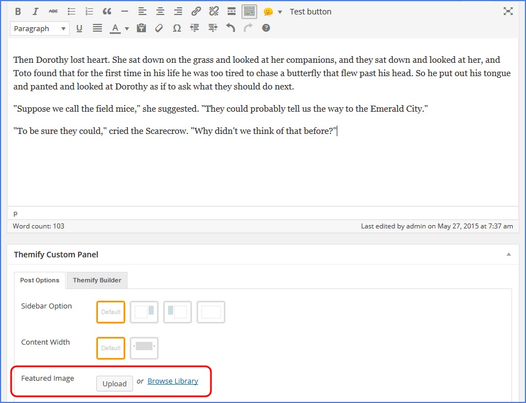This screenshot has height=403, width=526.
Task: Switch to the Themify Builder tab
Action: pos(97,280)
